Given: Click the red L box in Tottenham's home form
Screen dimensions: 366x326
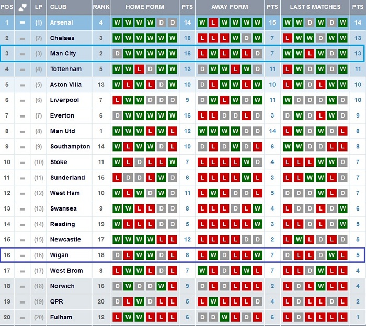Looking at the screenshot, I should point(140,69).
